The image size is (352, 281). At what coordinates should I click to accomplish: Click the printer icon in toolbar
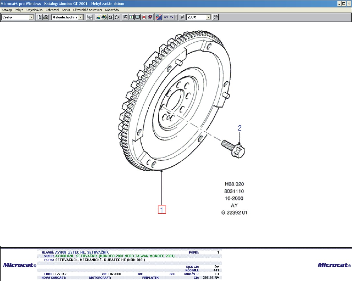pyautogui.click(x=46, y=17)
